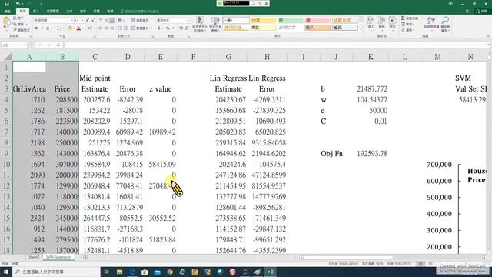The image size is (492, 277).
Task: Select the red 'Bad' cell style
Action: [x=317, y=21]
